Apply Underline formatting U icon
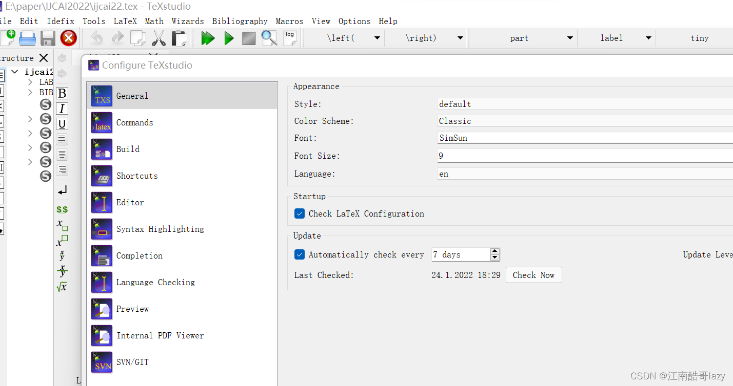This screenshot has height=386, width=733. [x=62, y=124]
